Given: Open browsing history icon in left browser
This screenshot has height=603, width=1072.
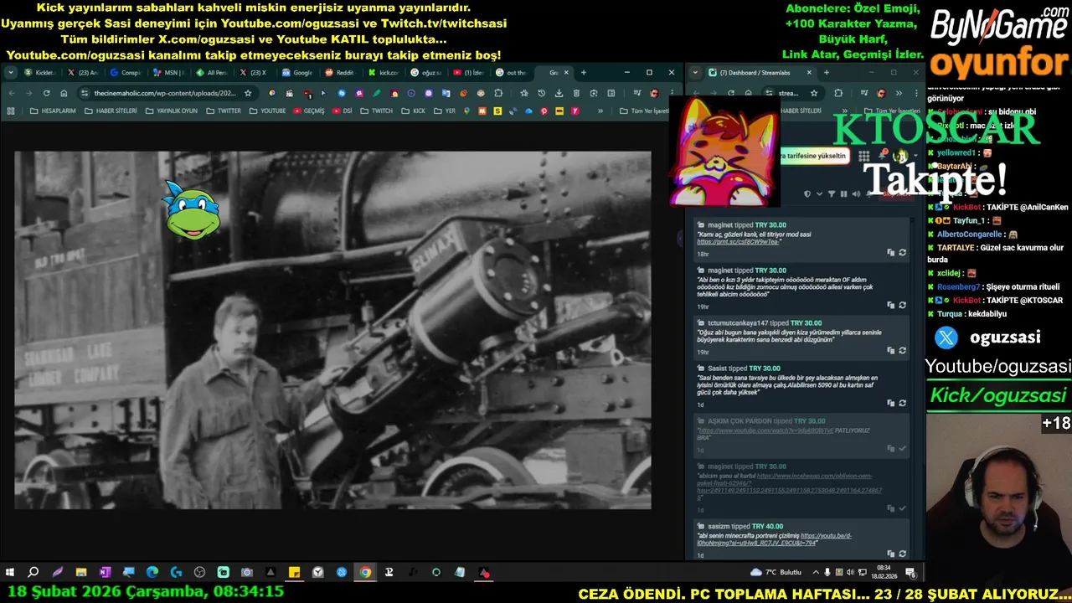Looking at the screenshot, I should tap(541, 93).
